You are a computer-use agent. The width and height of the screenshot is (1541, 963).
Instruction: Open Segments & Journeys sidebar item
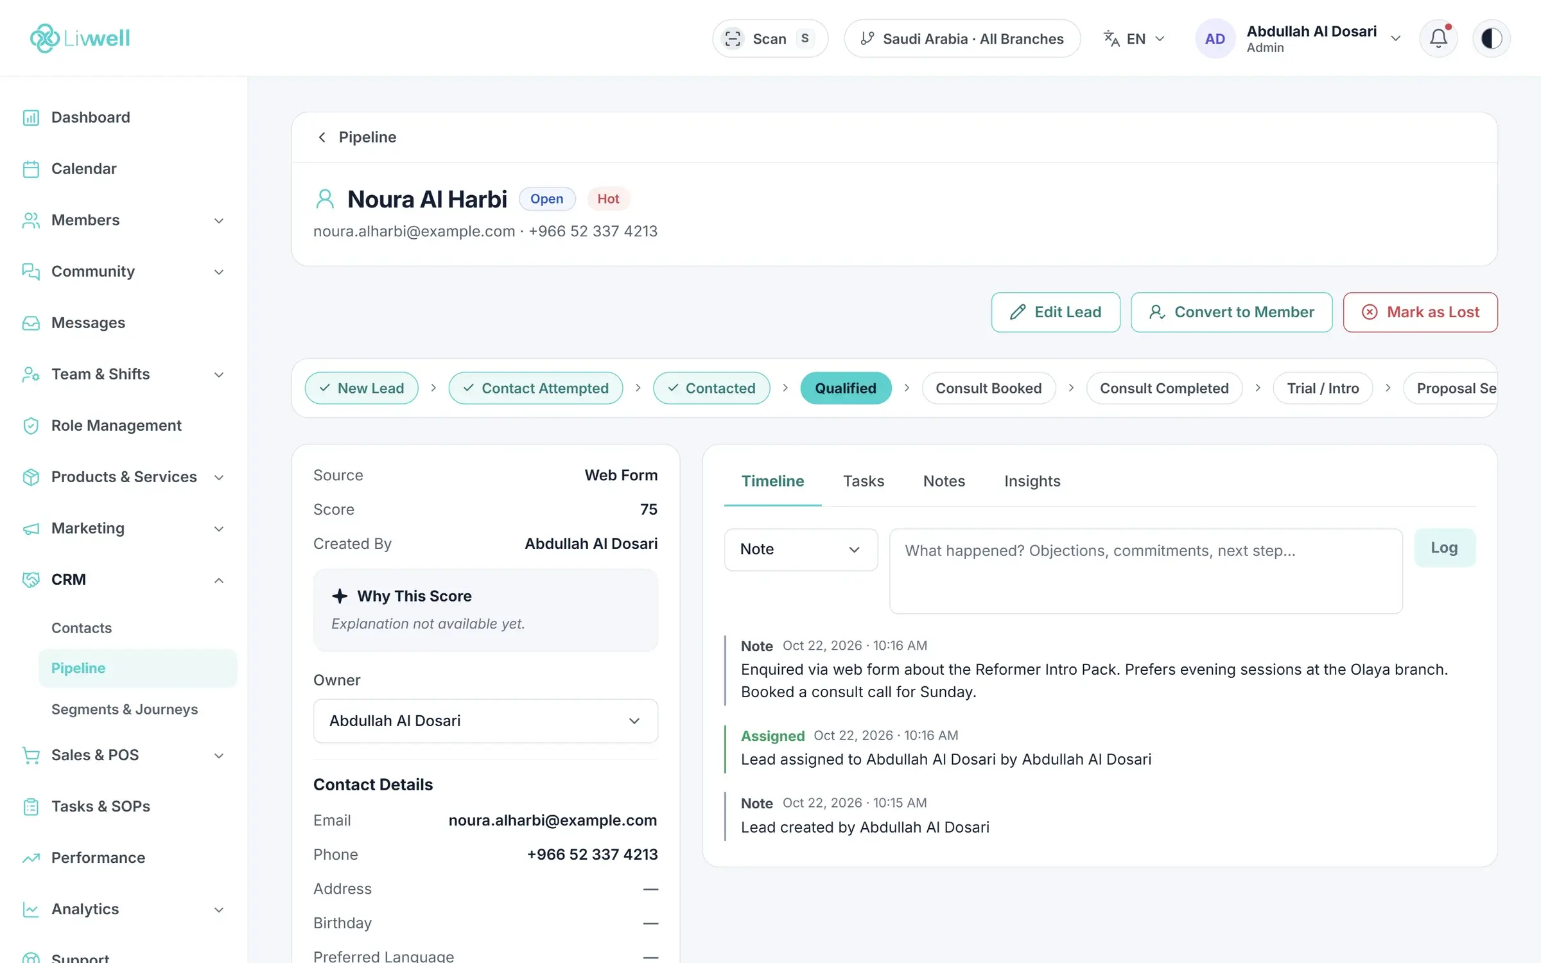(x=125, y=709)
